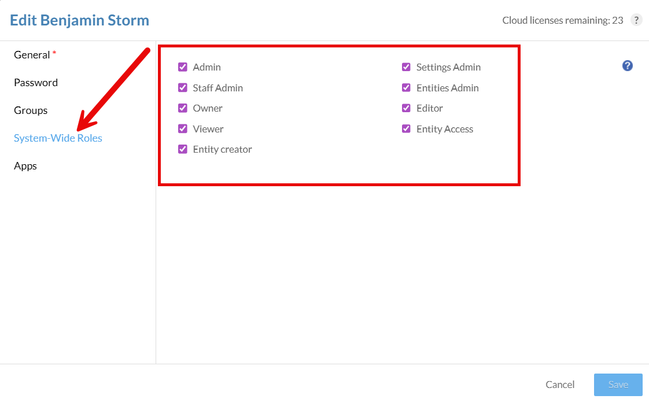This screenshot has width=649, height=399.
Task: Disable the Entity Access checkbox
Action: (406, 129)
